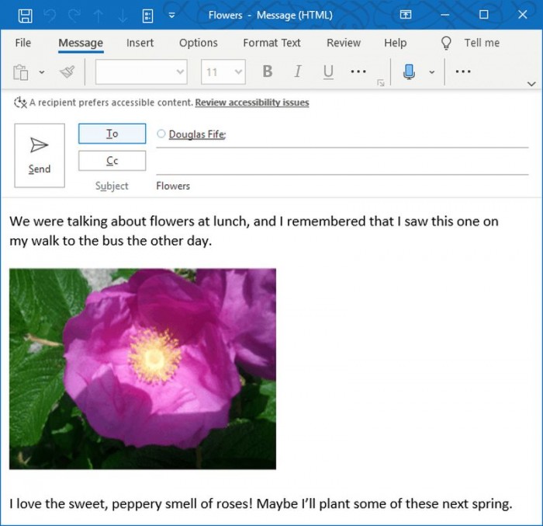Go to the previous item with the up arrow
Image resolution: width=543 pixels, height=526 pixels.
[99, 16]
